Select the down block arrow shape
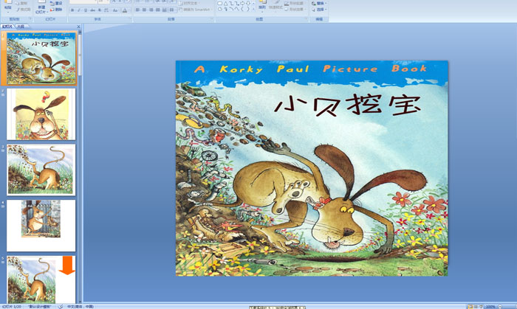The height and width of the screenshot is (309, 517). coord(248,3)
